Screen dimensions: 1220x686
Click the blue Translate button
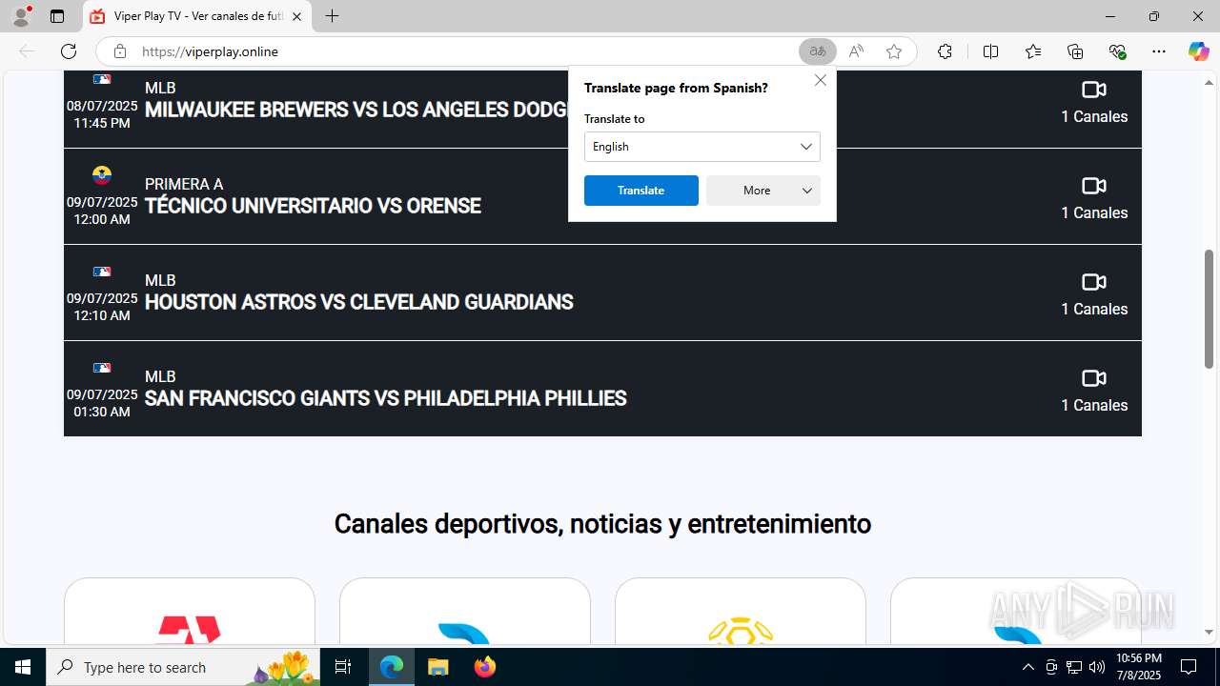click(641, 191)
